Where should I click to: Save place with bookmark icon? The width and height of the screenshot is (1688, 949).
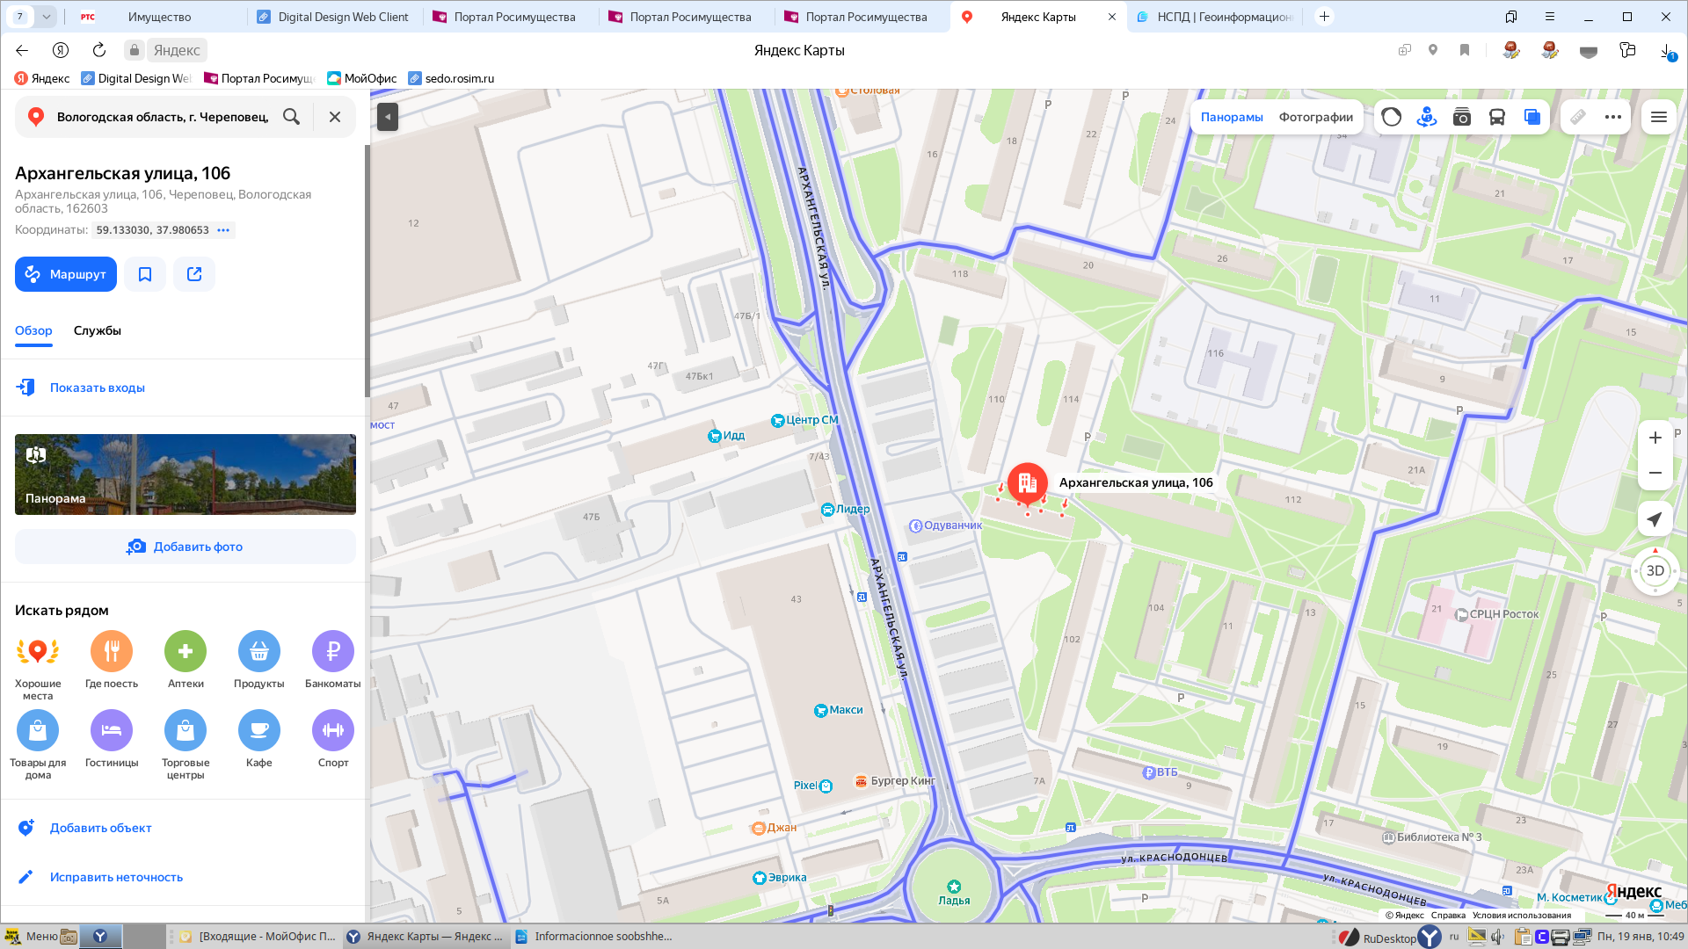145,274
